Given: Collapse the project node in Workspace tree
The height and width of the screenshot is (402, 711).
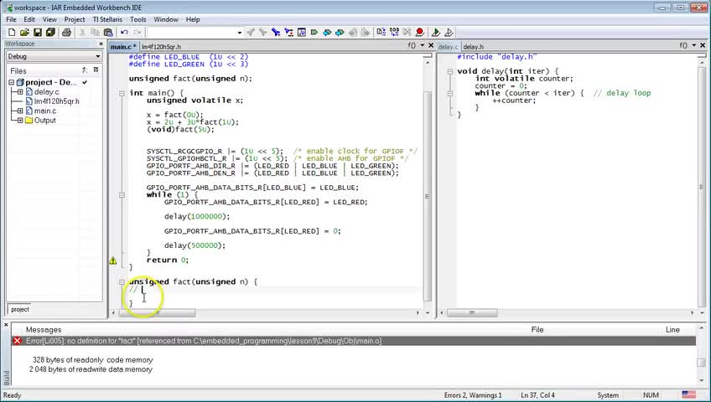Looking at the screenshot, I should pyautogui.click(x=12, y=82).
